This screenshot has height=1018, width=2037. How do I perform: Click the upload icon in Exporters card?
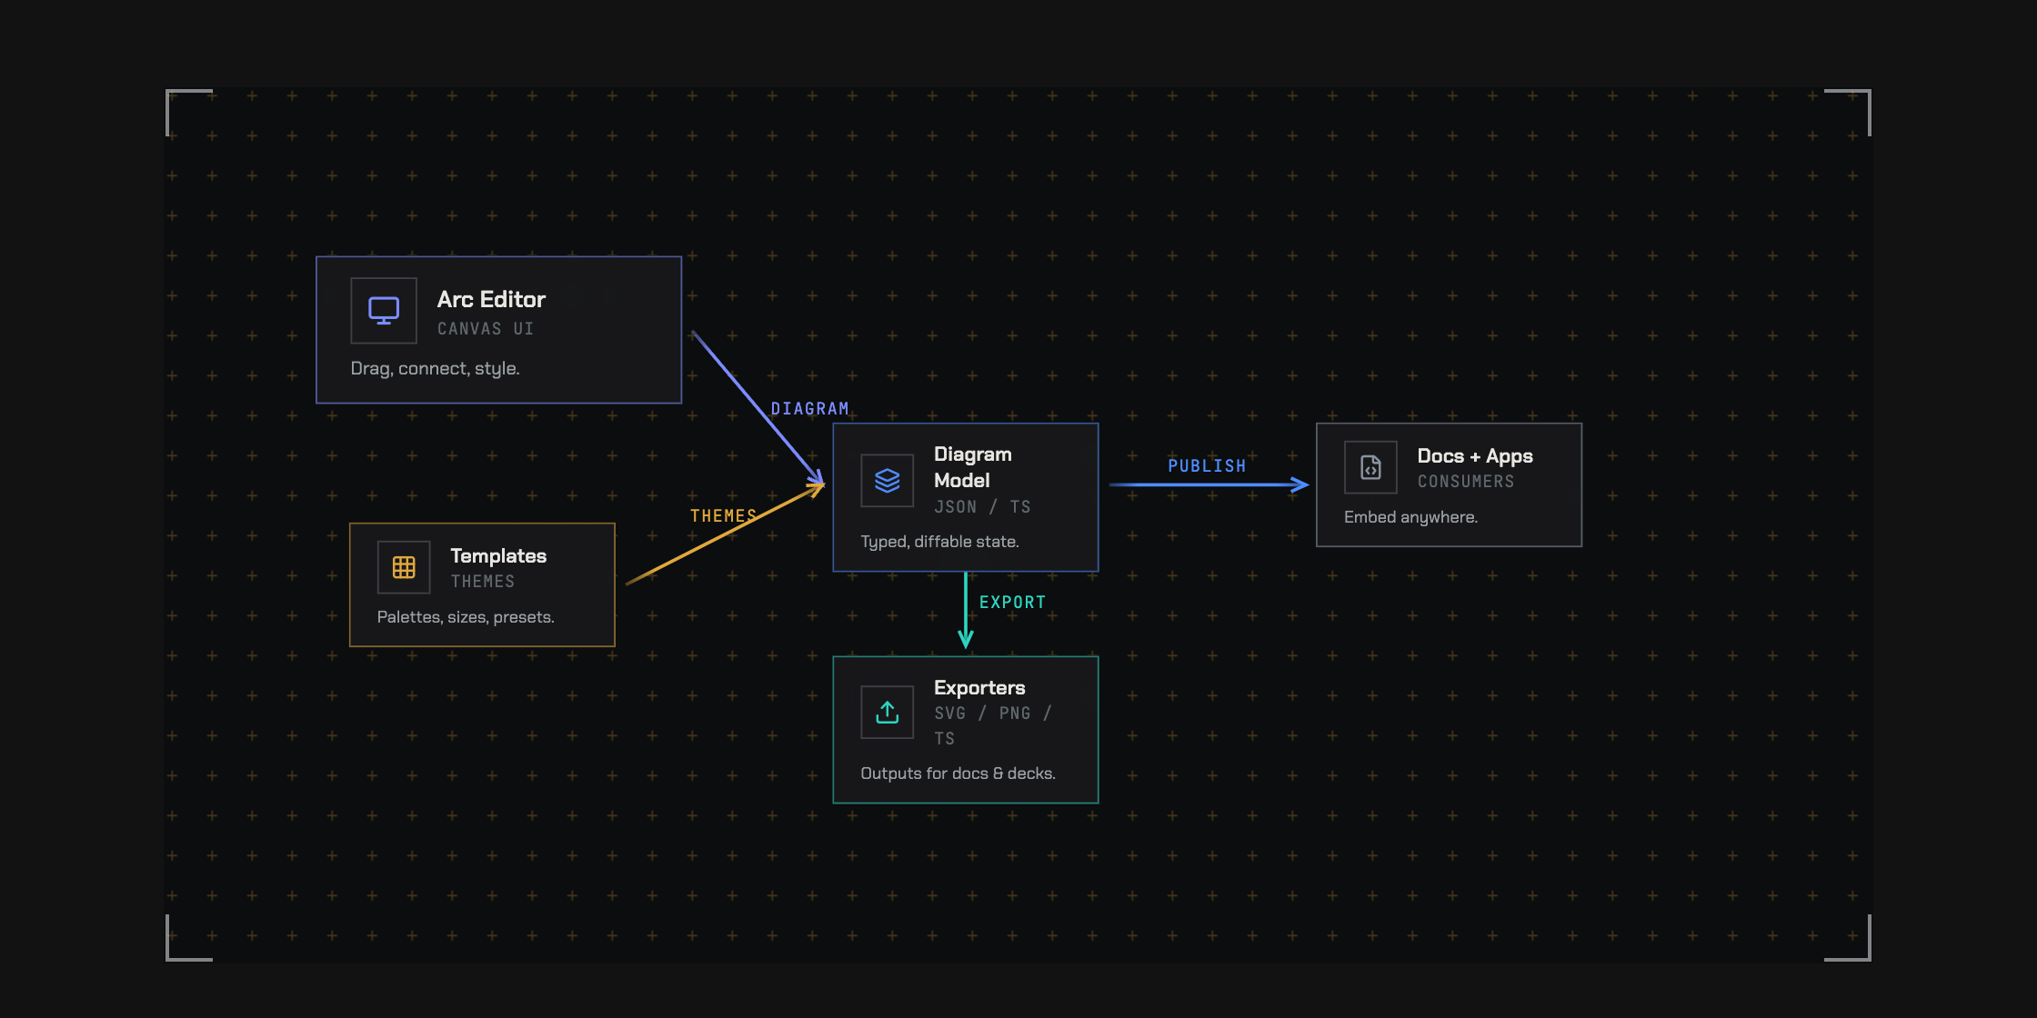888,713
